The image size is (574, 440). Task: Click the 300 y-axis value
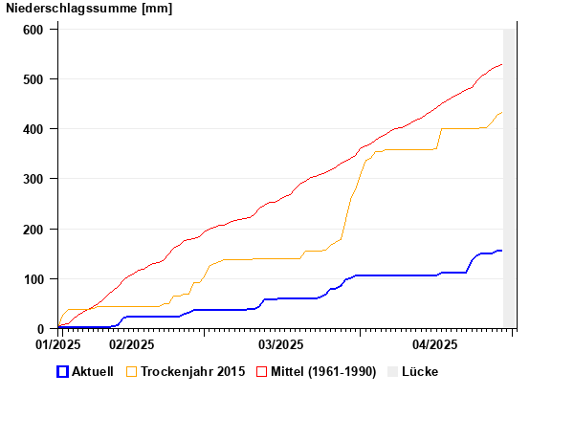[x=33, y=180]
